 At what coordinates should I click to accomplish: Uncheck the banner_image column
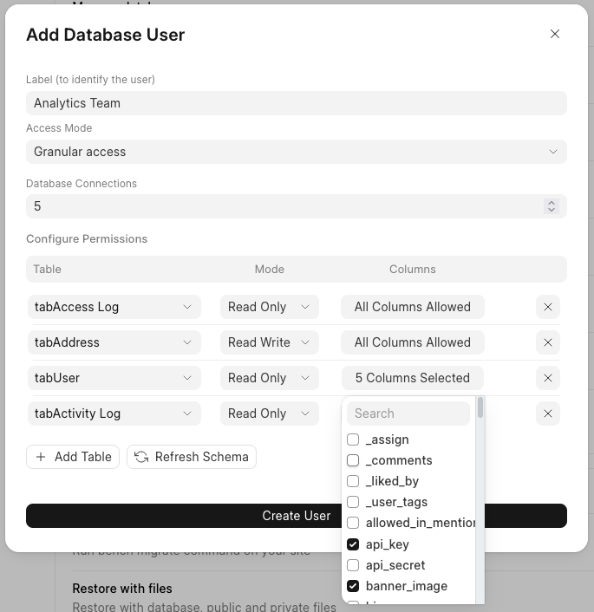(x=353, y=586)
